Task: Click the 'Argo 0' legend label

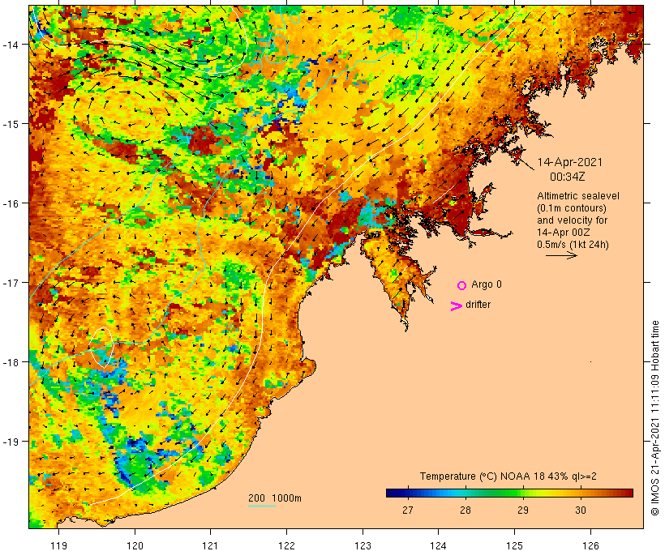Action: coord(487,284)
